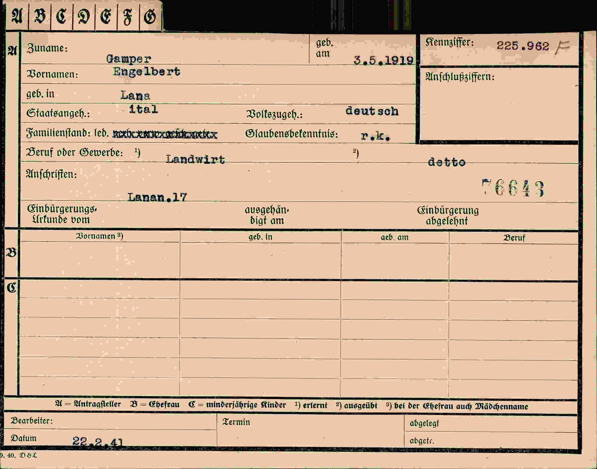597x469 pixels.
Task: Click the section C marker on left margin
Action: click(x=11, y=288)
